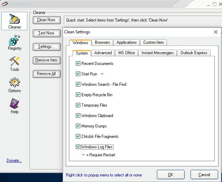Click the 'Right click to popup menu' hint text
This screenshot has height=182, width=222.
point(104,175)
